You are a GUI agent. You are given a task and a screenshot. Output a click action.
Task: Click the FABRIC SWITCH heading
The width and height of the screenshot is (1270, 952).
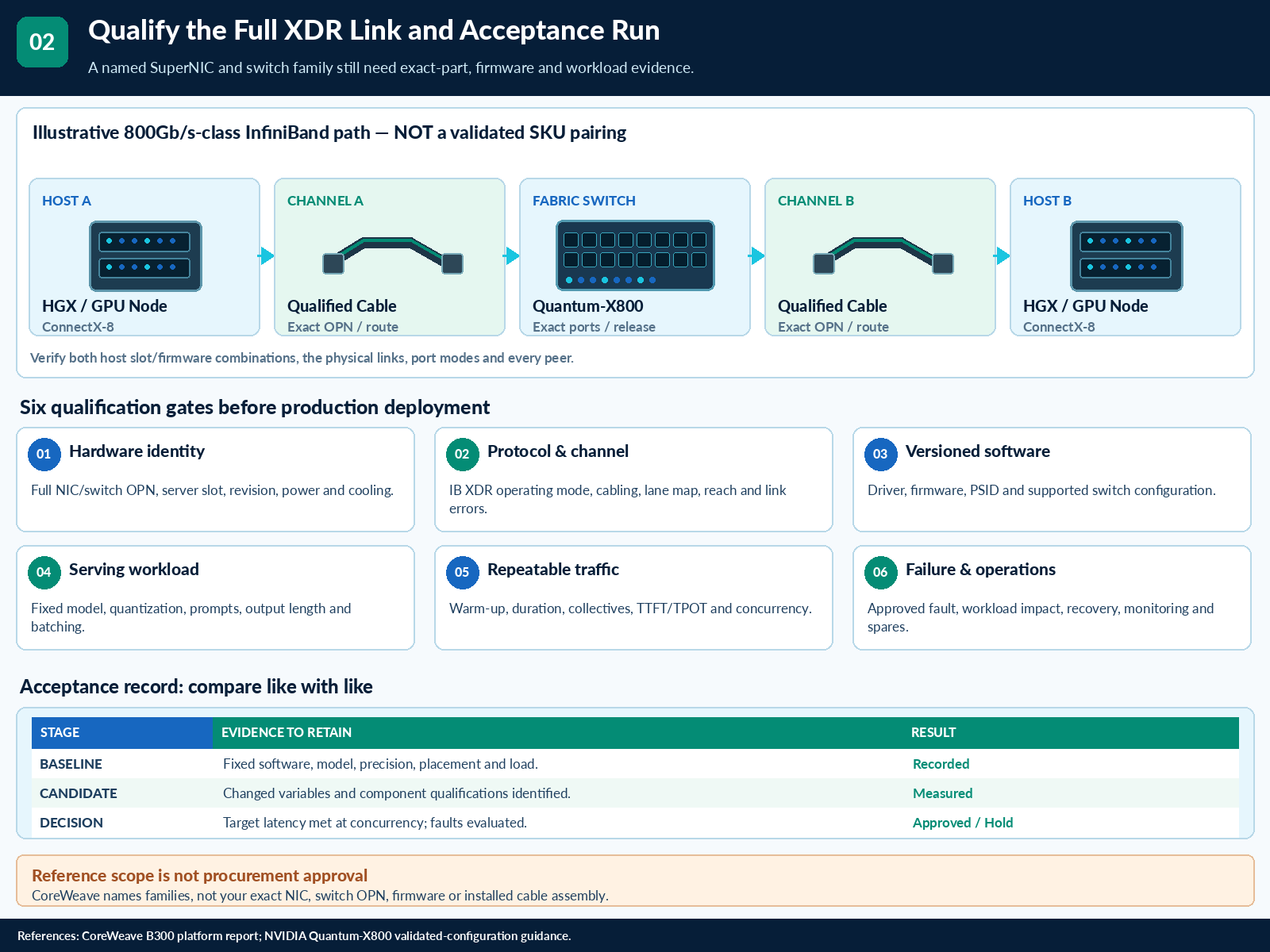584,201
